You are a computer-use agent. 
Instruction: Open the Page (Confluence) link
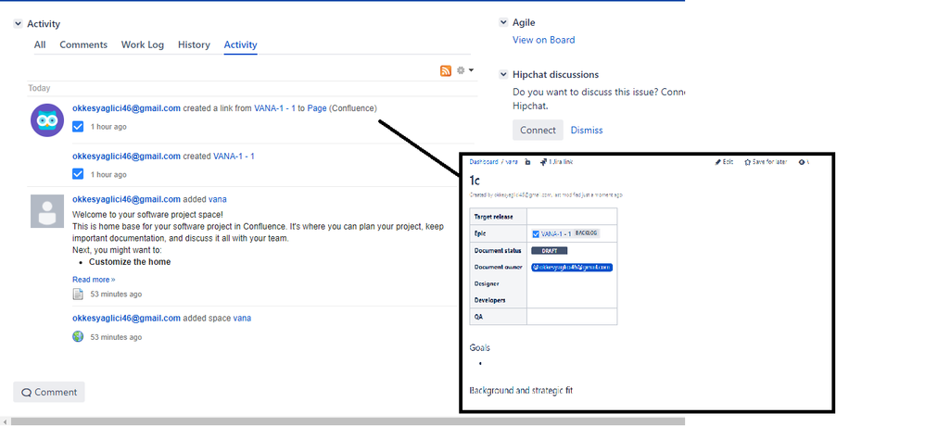click(x=317, y=108)
